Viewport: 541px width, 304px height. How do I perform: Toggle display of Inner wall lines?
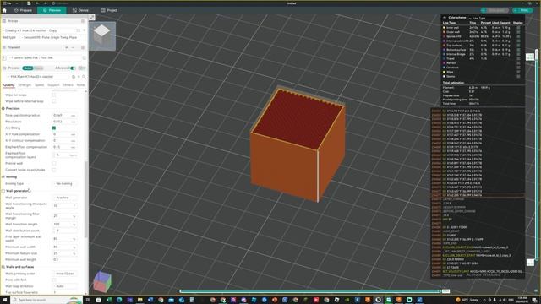(x=518, y=28)
